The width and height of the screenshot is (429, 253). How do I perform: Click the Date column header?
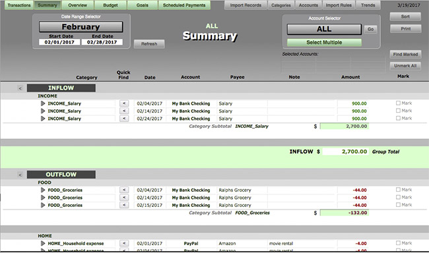pos(150,77)
